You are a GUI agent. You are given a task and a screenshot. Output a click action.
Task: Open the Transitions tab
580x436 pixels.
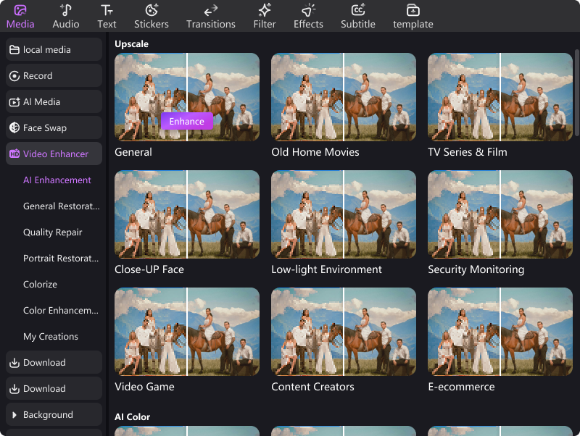tap(211, 17)
